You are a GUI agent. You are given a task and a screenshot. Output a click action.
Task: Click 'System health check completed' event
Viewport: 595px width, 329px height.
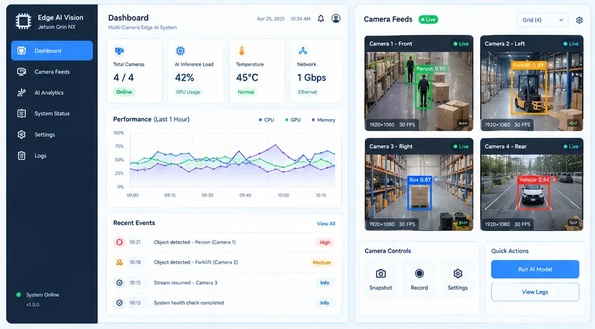click(189, 303)
